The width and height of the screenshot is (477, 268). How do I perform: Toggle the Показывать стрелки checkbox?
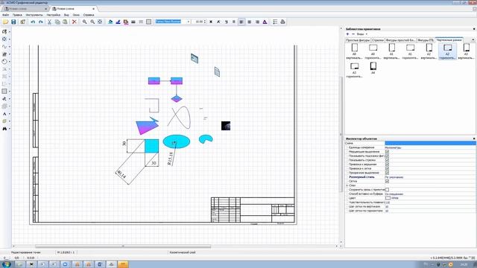pos(387,160)
